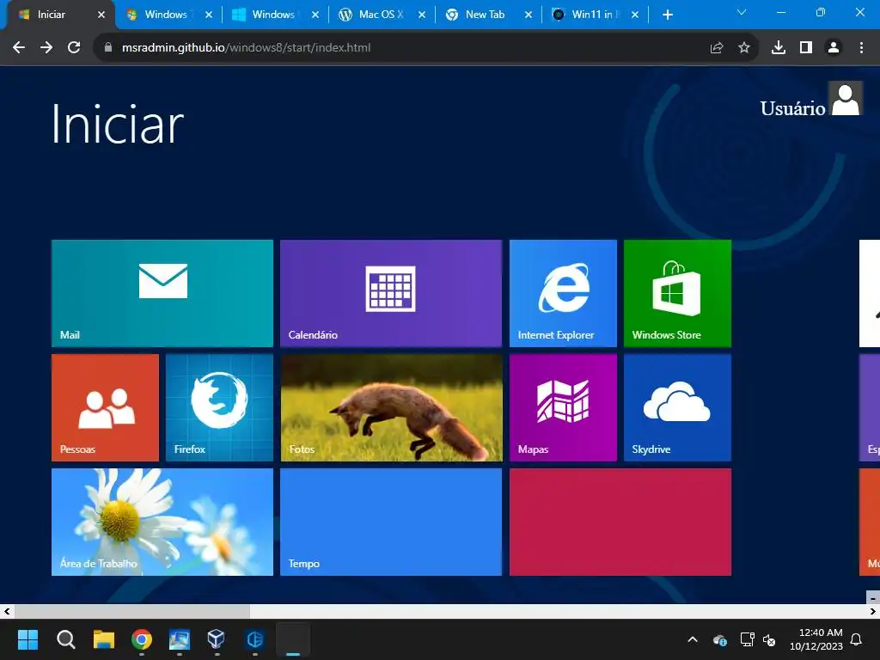This screenshot has width=880, height=660.
Task: Open File Explorer from taskbar
Action: pos(104,639)
